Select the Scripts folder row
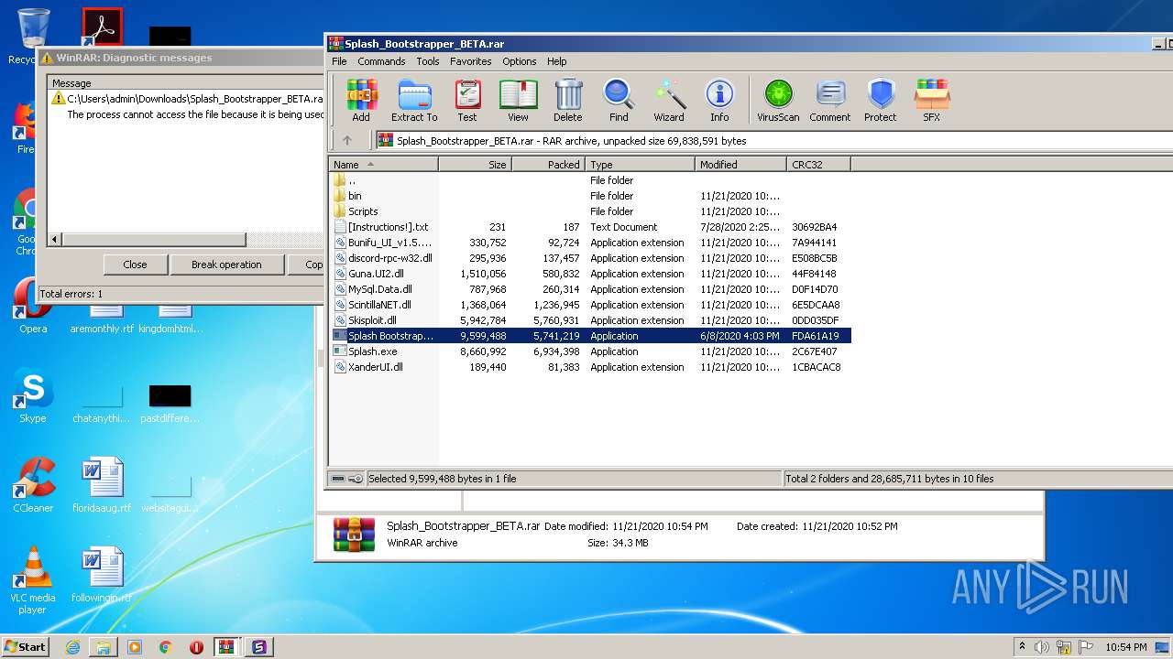 (590, 211)
